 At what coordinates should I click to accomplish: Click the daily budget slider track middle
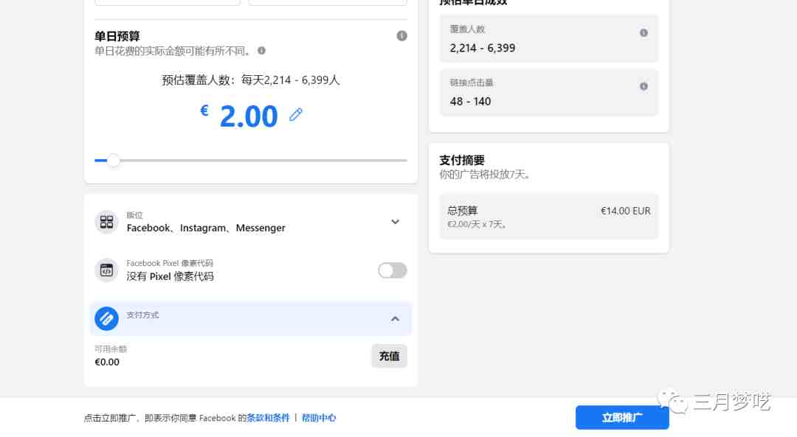point(251,161)
